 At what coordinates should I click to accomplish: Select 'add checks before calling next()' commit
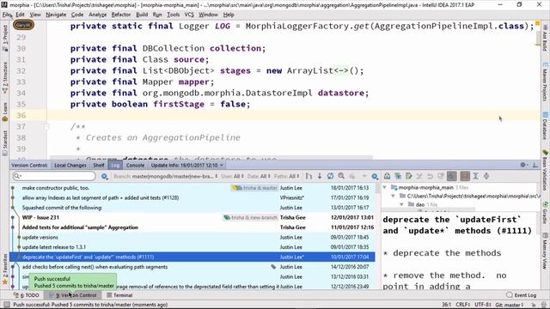(x=192, y=267)
